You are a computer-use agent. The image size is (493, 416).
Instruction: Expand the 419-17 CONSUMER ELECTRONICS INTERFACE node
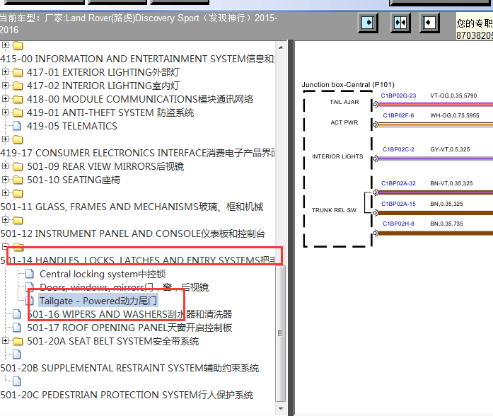click(5, 139)
